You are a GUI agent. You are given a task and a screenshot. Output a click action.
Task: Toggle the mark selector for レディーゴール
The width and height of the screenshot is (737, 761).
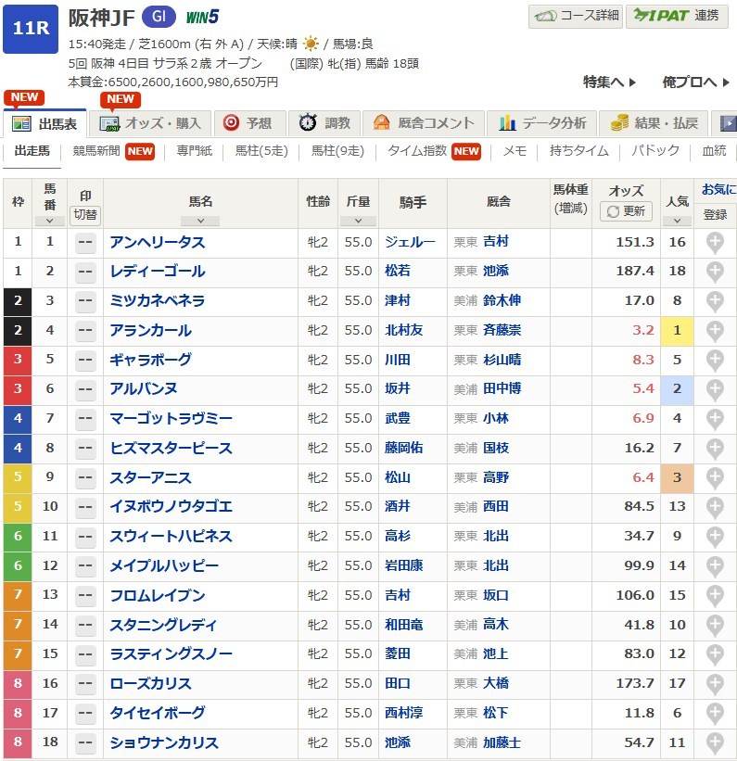point(85,272)
